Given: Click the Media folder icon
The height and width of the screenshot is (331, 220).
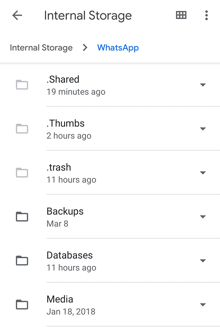Looking at the screenshot, I should tap(22, 304).
